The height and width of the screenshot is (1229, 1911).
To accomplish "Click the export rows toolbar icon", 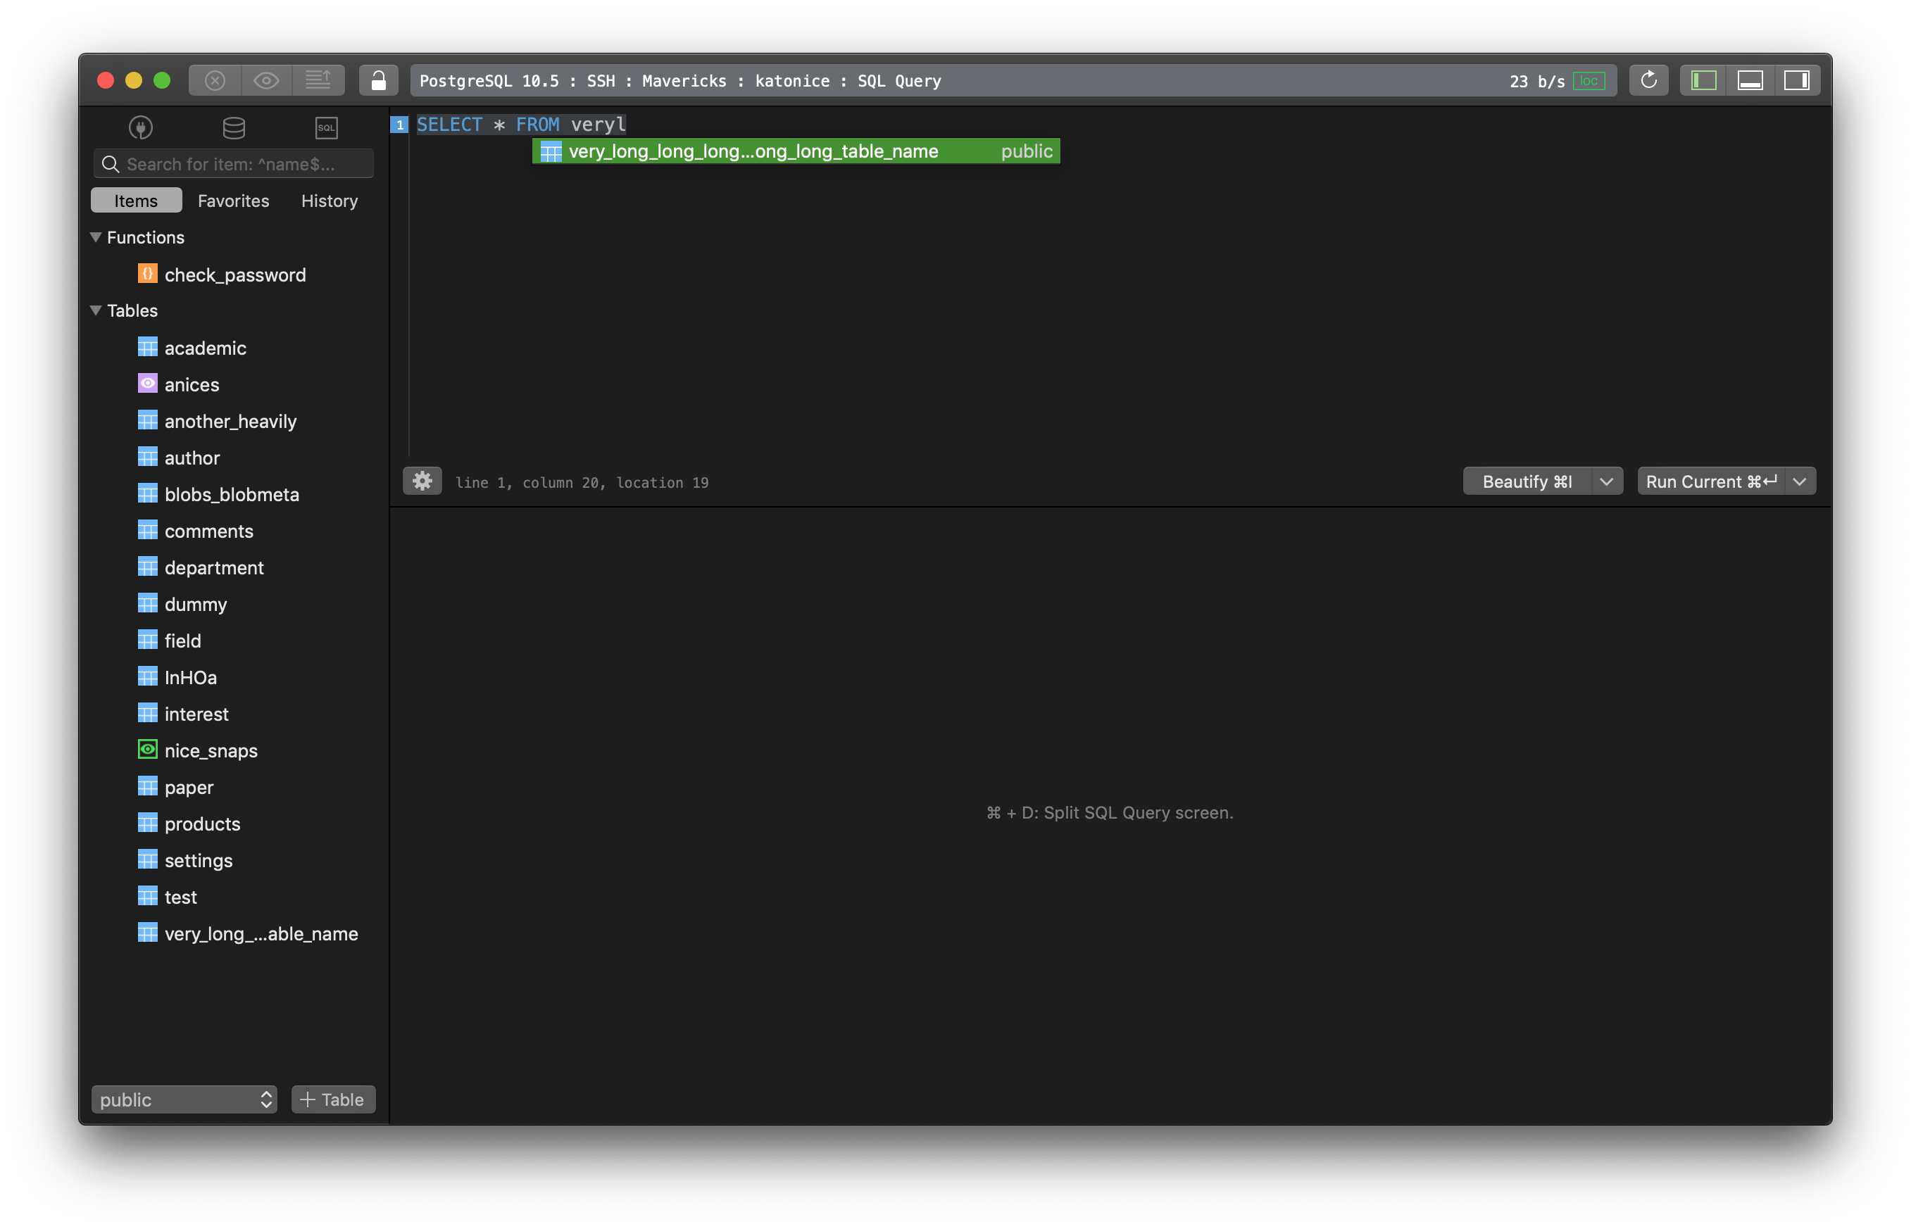I will [x=319, y=80].
